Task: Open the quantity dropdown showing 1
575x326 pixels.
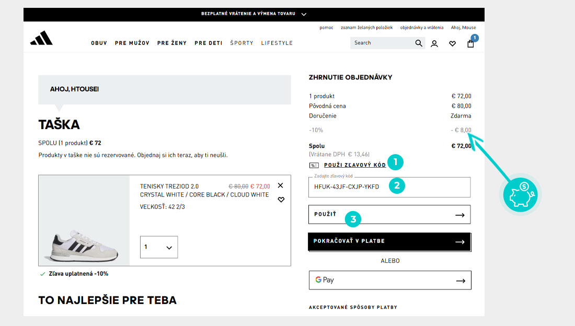Action: [x=159, y=247]
